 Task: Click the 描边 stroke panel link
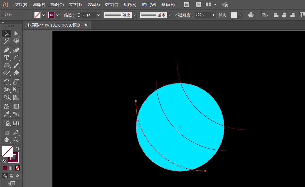[69, 15]
